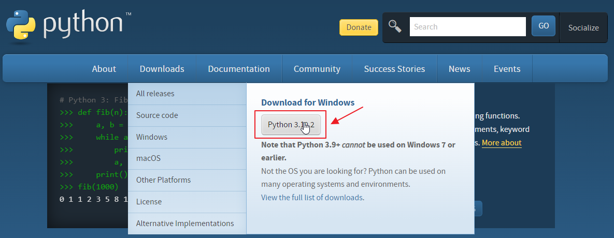This screenshot has width=614, height=238.
Task: Select License in Downloads submenu
Action: coord(187,202)
